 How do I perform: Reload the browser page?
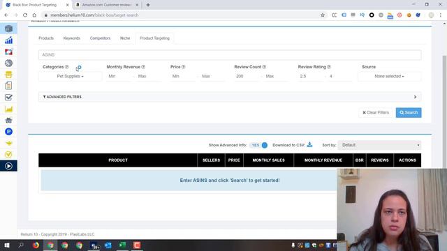click(x=25, y=15)
